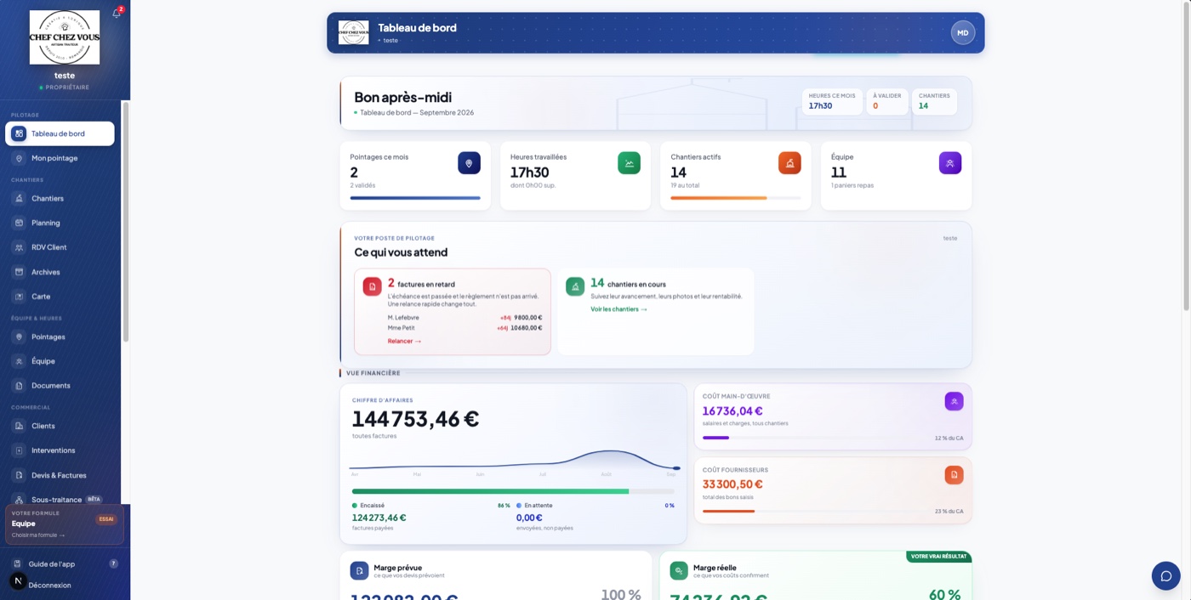
Task: Select Devis & Factures in sidebar
Action: [x=60, y=475]
